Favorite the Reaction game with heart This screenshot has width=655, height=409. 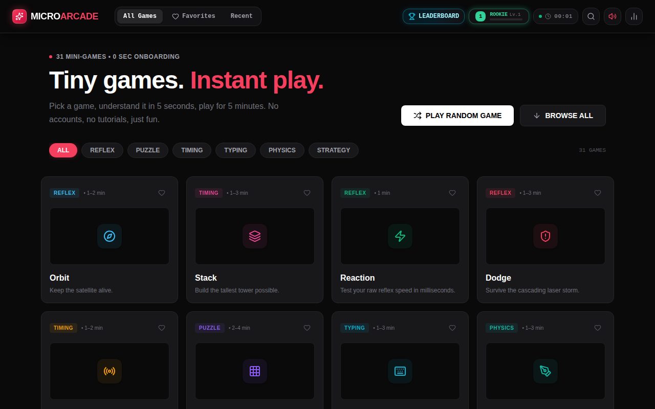(452, 193)
